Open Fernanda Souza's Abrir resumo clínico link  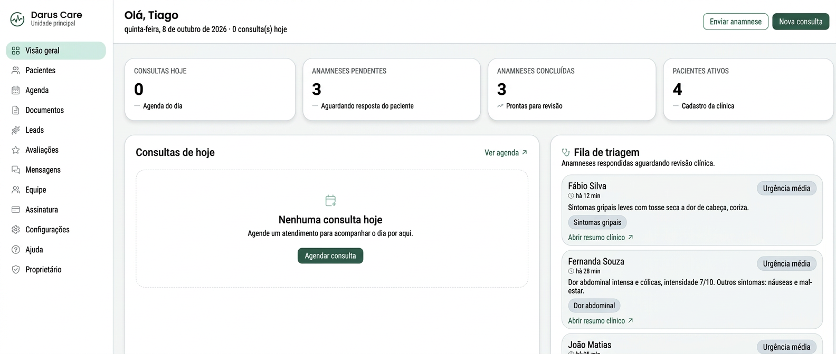(x=601, y=321)
